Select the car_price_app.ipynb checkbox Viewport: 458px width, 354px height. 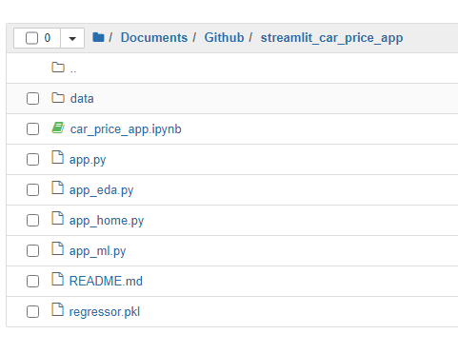point(32,128)
